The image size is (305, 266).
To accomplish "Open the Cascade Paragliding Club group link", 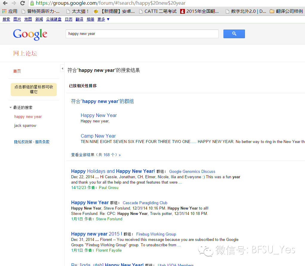I will coord(145,203).
